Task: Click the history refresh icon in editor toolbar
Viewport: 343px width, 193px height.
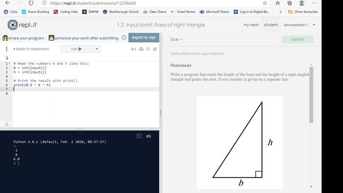Action: 148,49
